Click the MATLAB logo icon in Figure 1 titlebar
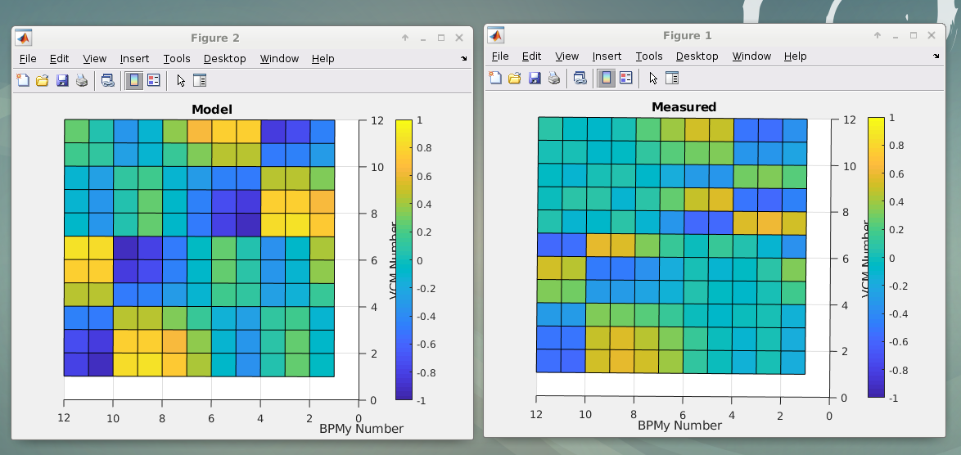The image size is (961, 455). coord(496,35)
